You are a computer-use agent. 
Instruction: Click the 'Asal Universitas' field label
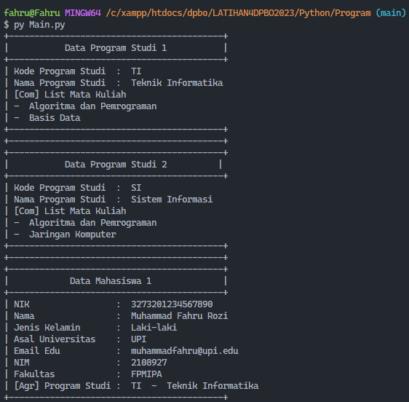coord(55,339)
